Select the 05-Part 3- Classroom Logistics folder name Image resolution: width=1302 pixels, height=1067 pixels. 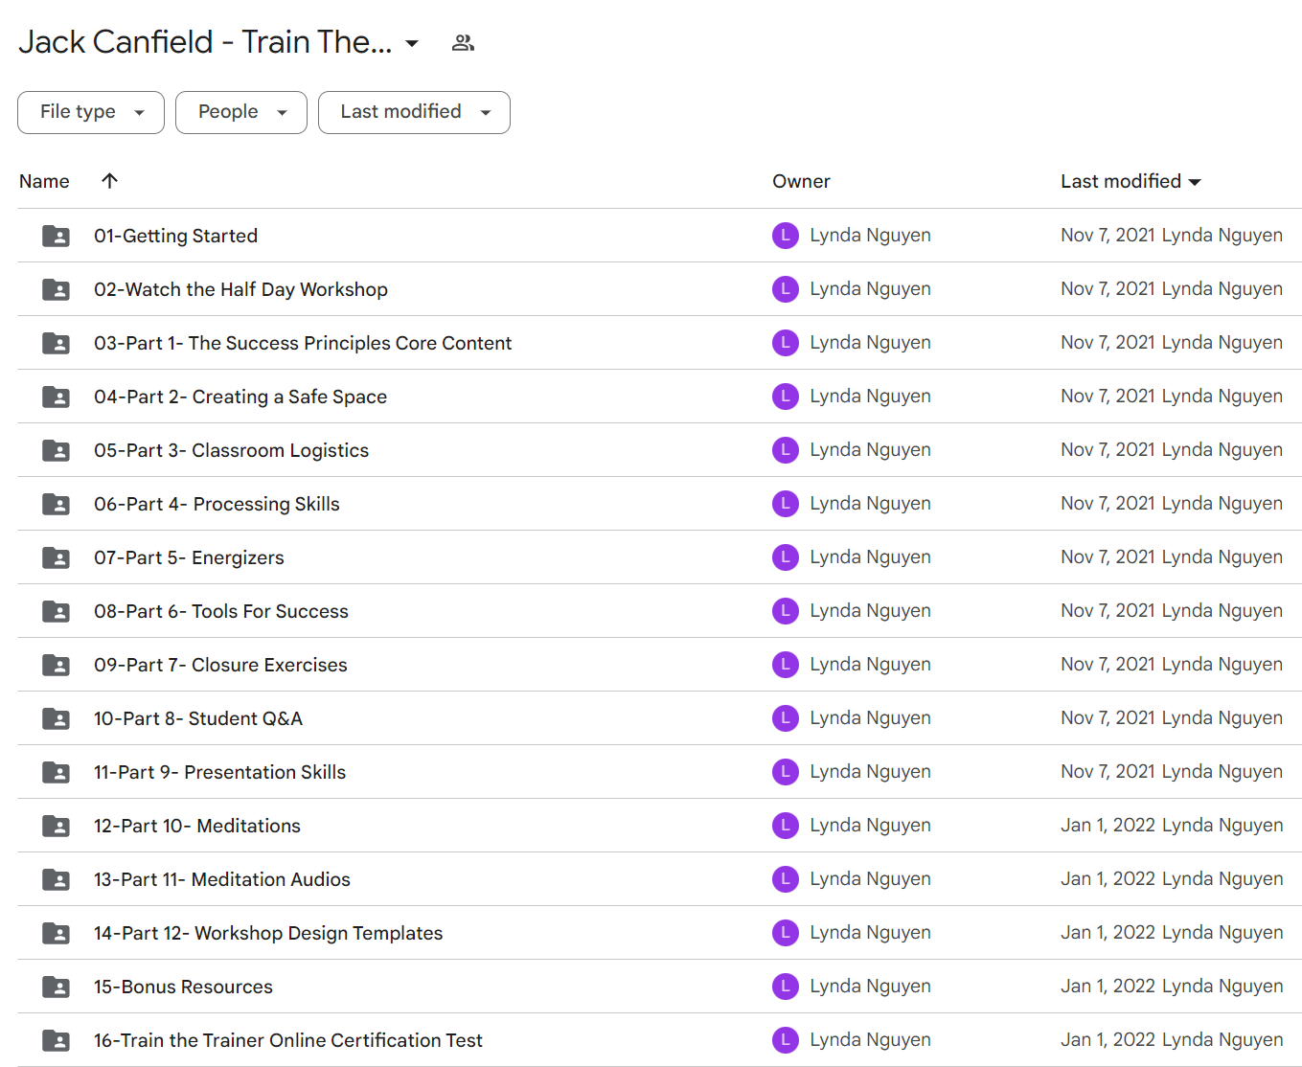click(231, 450)
